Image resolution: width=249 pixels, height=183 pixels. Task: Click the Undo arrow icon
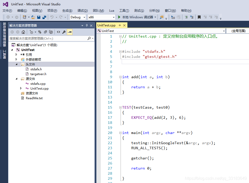(x=52, y=17)
